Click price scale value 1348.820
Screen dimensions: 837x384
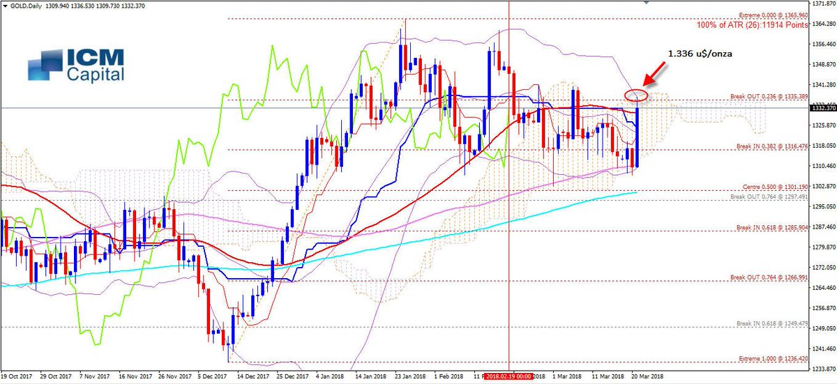click(824, 65)
